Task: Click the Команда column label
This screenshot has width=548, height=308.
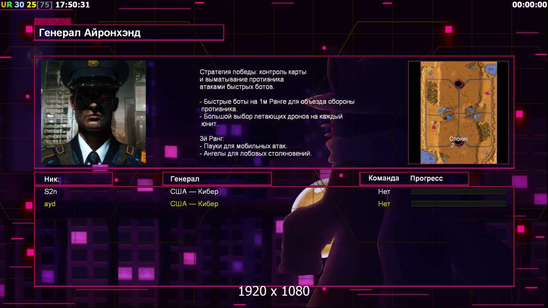Action: point(383,178)
